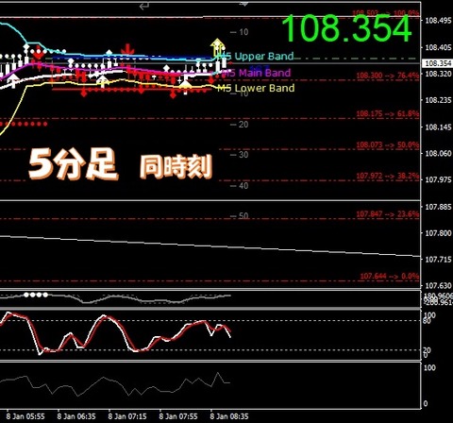Image resolution: width=453 pixels, height=423 pixels.
Task: Click the pips scale mark 50
Action: pyautogui.click(x=240, y=216)
